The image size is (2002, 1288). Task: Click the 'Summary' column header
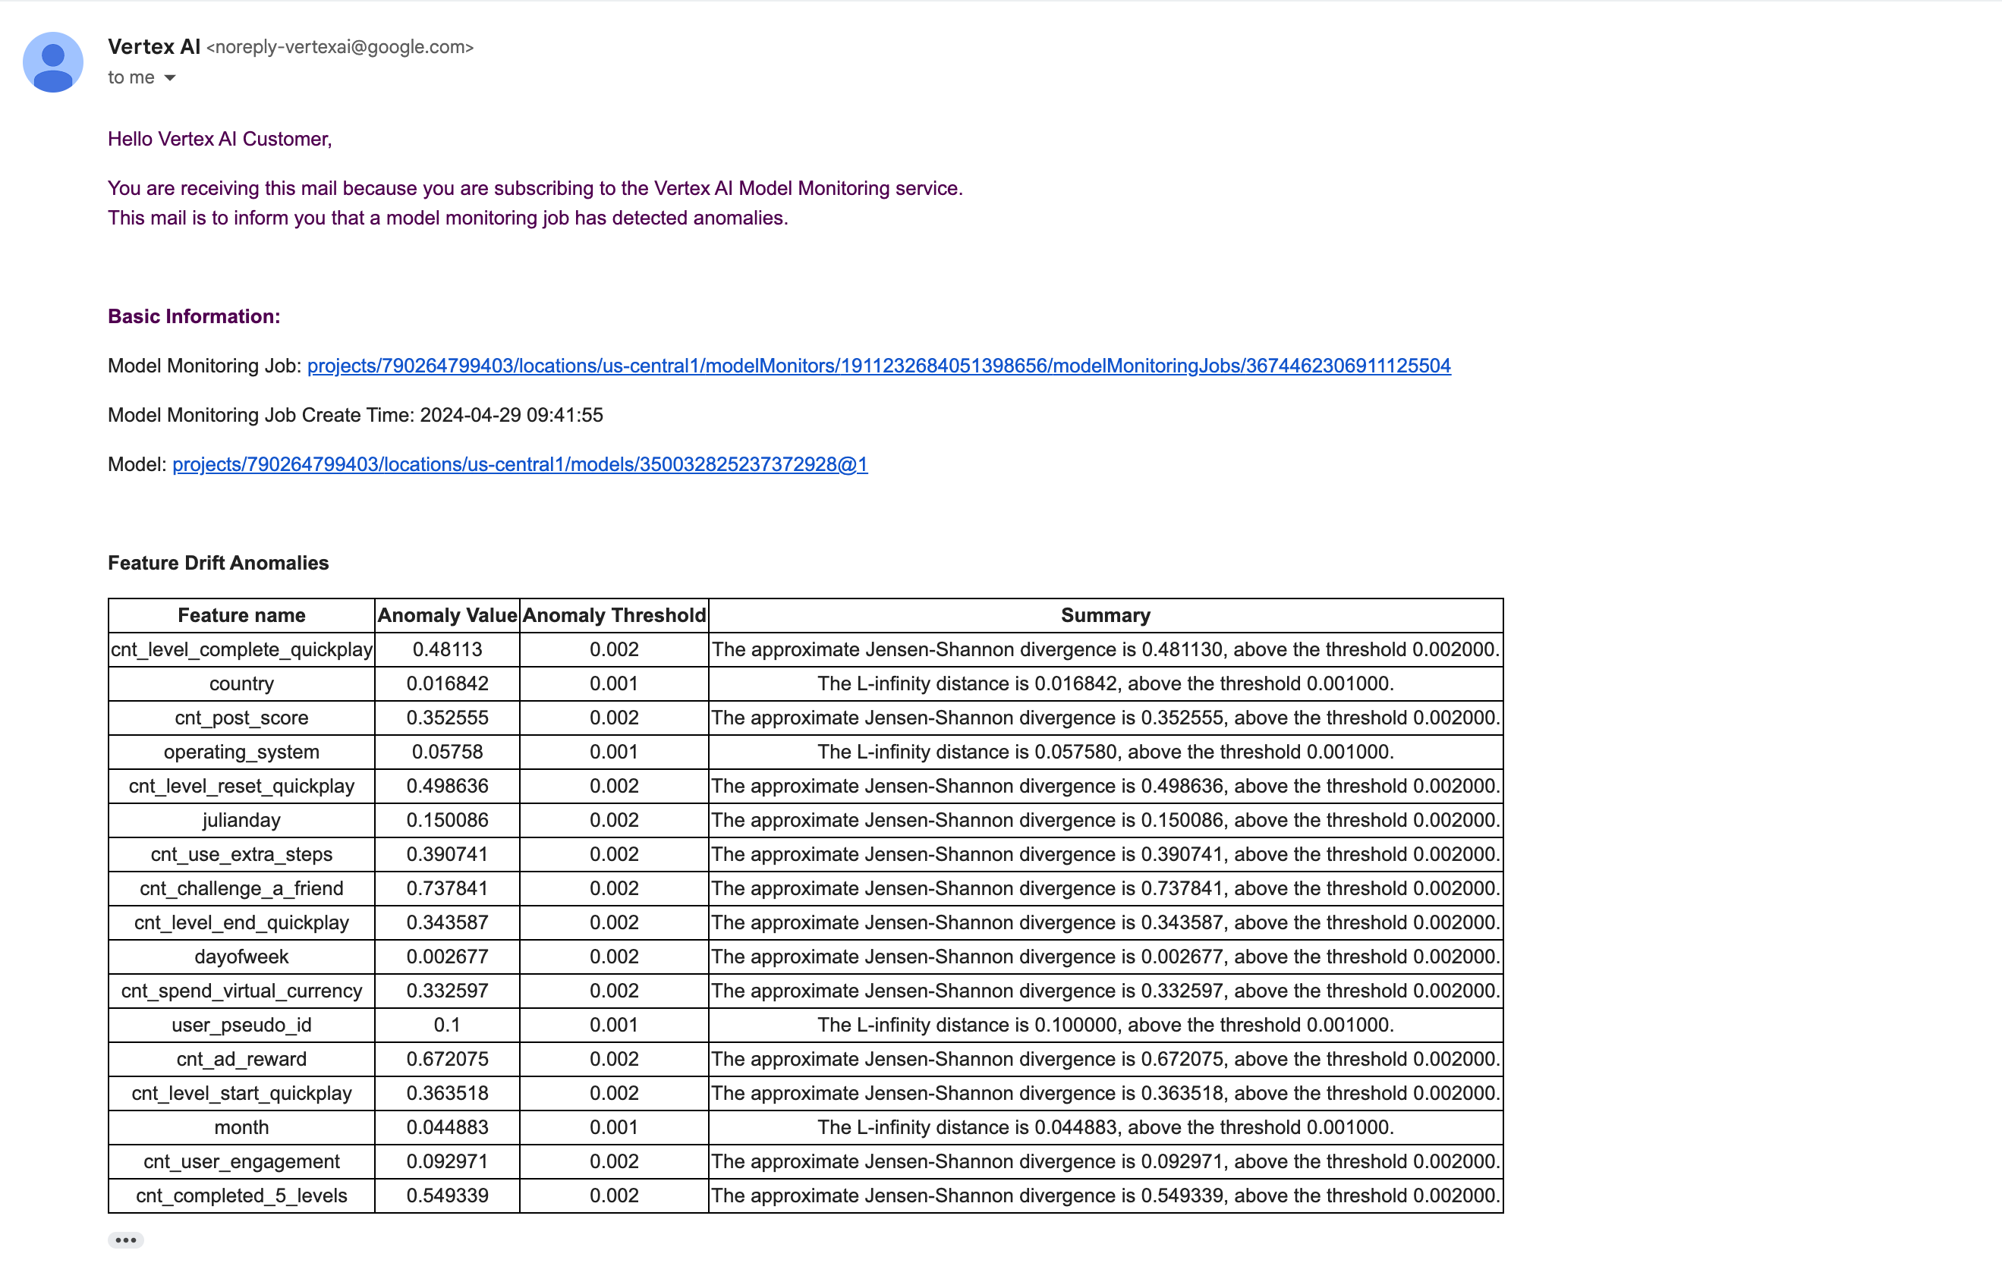point(1104,616)
